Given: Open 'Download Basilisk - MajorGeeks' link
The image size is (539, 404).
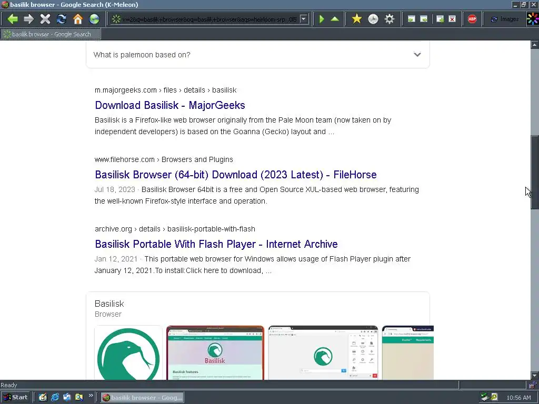Looking at the screenshot, I should click(170, 105).
